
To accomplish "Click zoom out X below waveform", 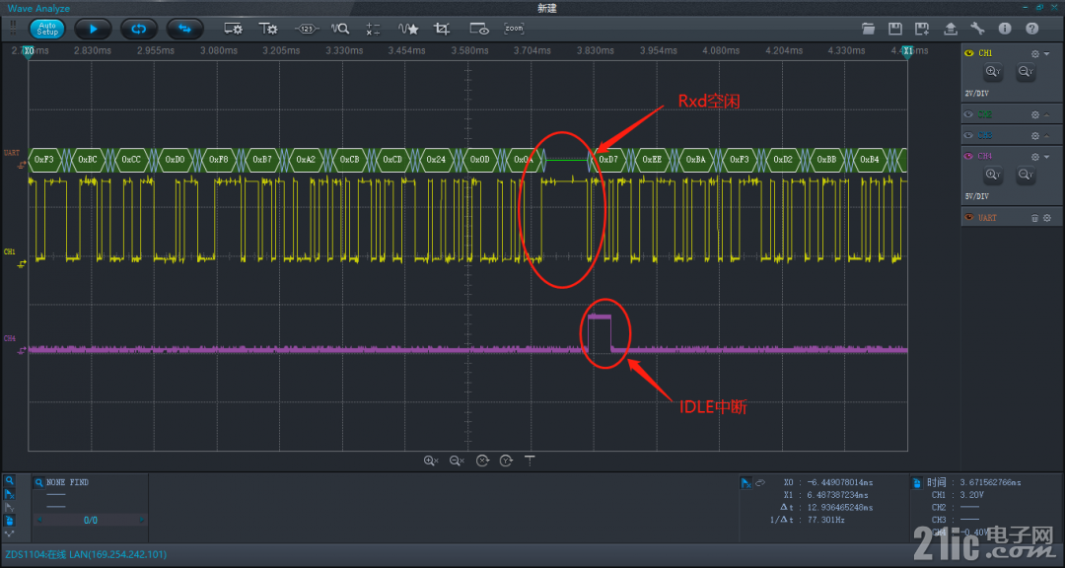I will pyautogui.click(x=457, y=461).
